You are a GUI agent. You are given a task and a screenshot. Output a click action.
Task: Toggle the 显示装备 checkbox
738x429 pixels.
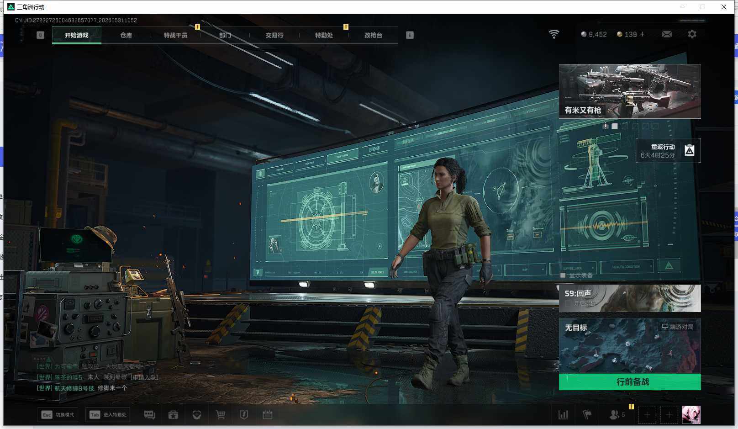coord(563,275)
